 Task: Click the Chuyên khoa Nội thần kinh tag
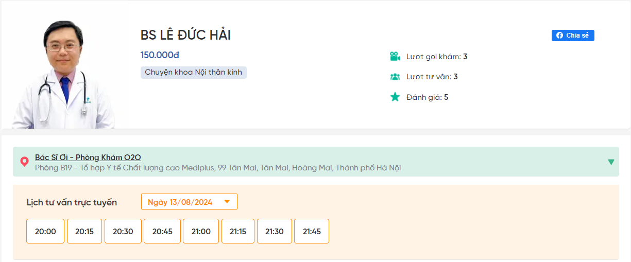(x=194, y=72)
